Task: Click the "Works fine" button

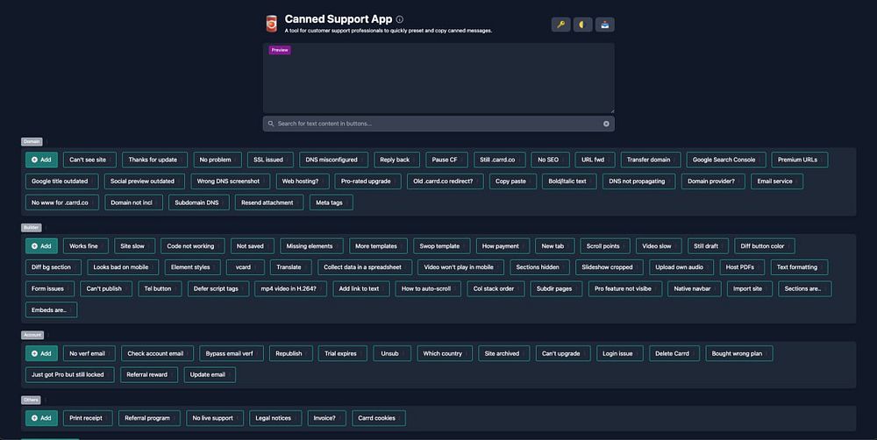Action: 86,246
